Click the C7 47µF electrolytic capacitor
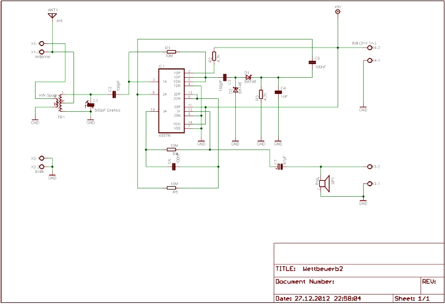This screenshot has width=445, height=304. point(279,166)
